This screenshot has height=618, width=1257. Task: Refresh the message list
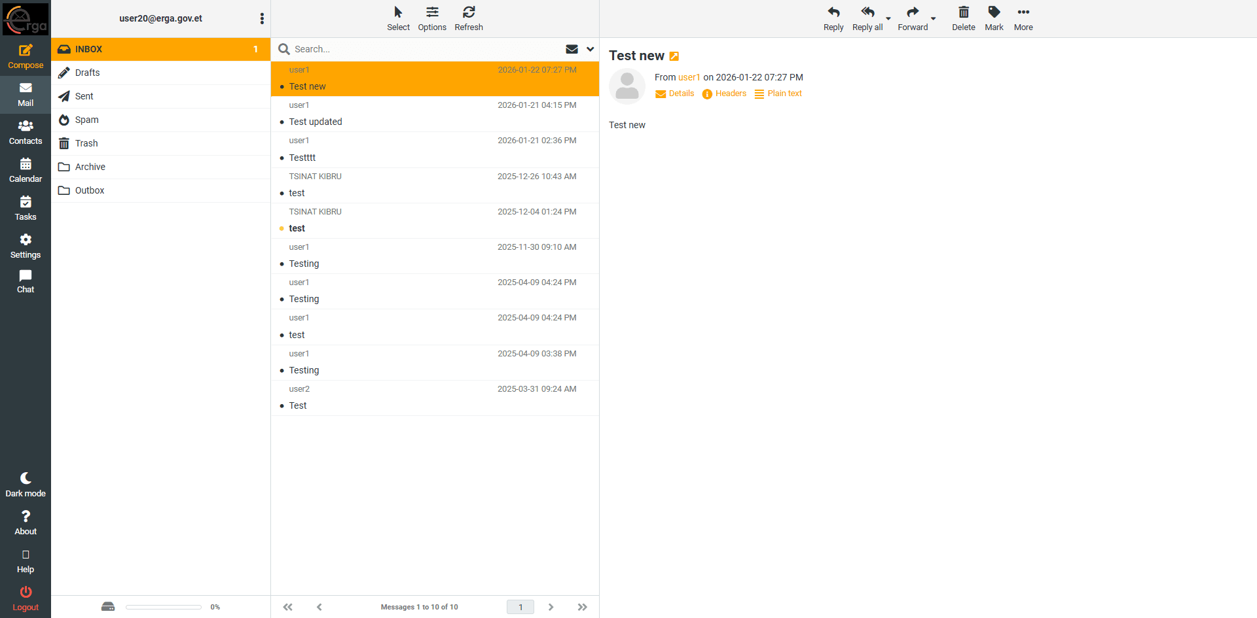click(469, 19)
